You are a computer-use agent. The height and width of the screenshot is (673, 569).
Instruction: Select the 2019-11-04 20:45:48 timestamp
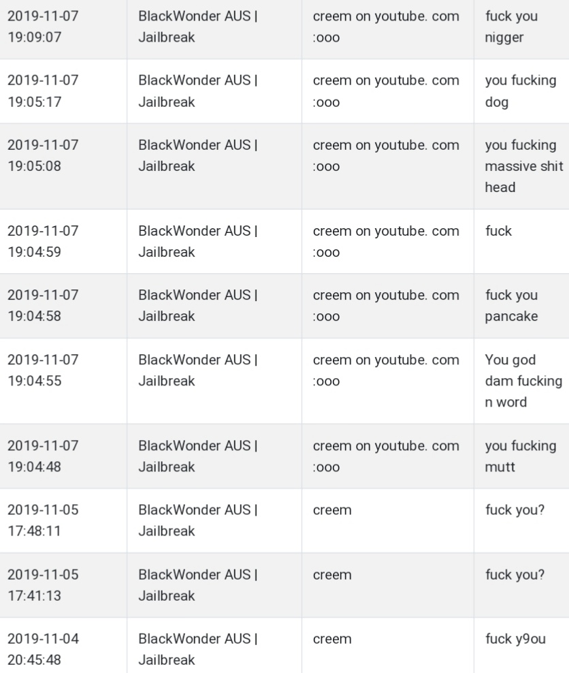(x=43, y=649)
